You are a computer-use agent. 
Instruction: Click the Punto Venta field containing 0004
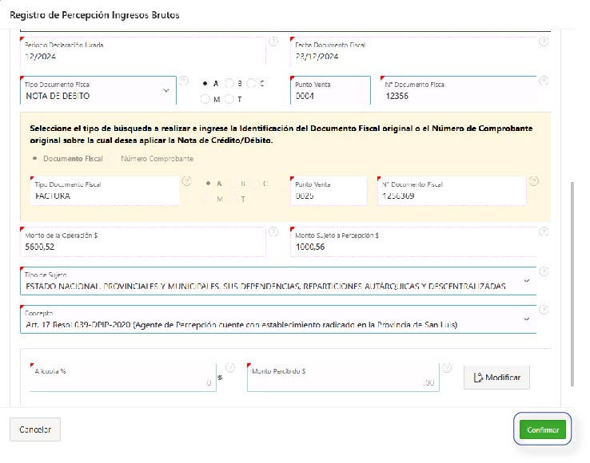(329, 95)
